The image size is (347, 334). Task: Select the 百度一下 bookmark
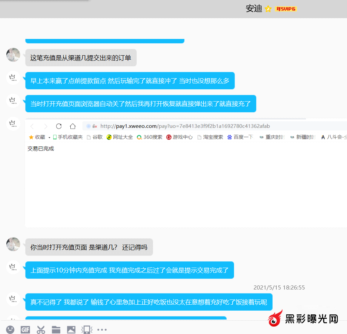pyautogui.click(x=240, y=137)
